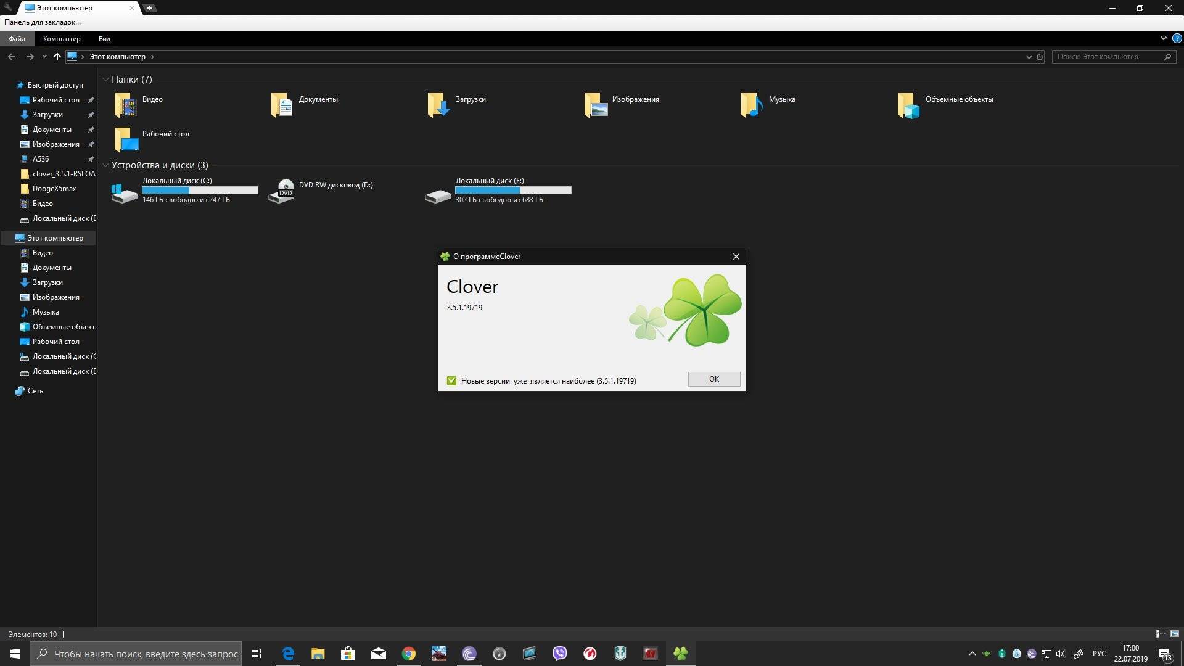This screenshot has height=666, width=1184.
Task: Close the Этот компьютер tab
Action: click(x=131, y=8)
